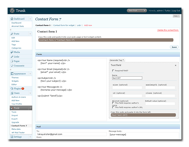Image resolution: width=189 pixels, height=147 pixels.
Task: Open Import under Tools
Action: (x=15, y=116)
